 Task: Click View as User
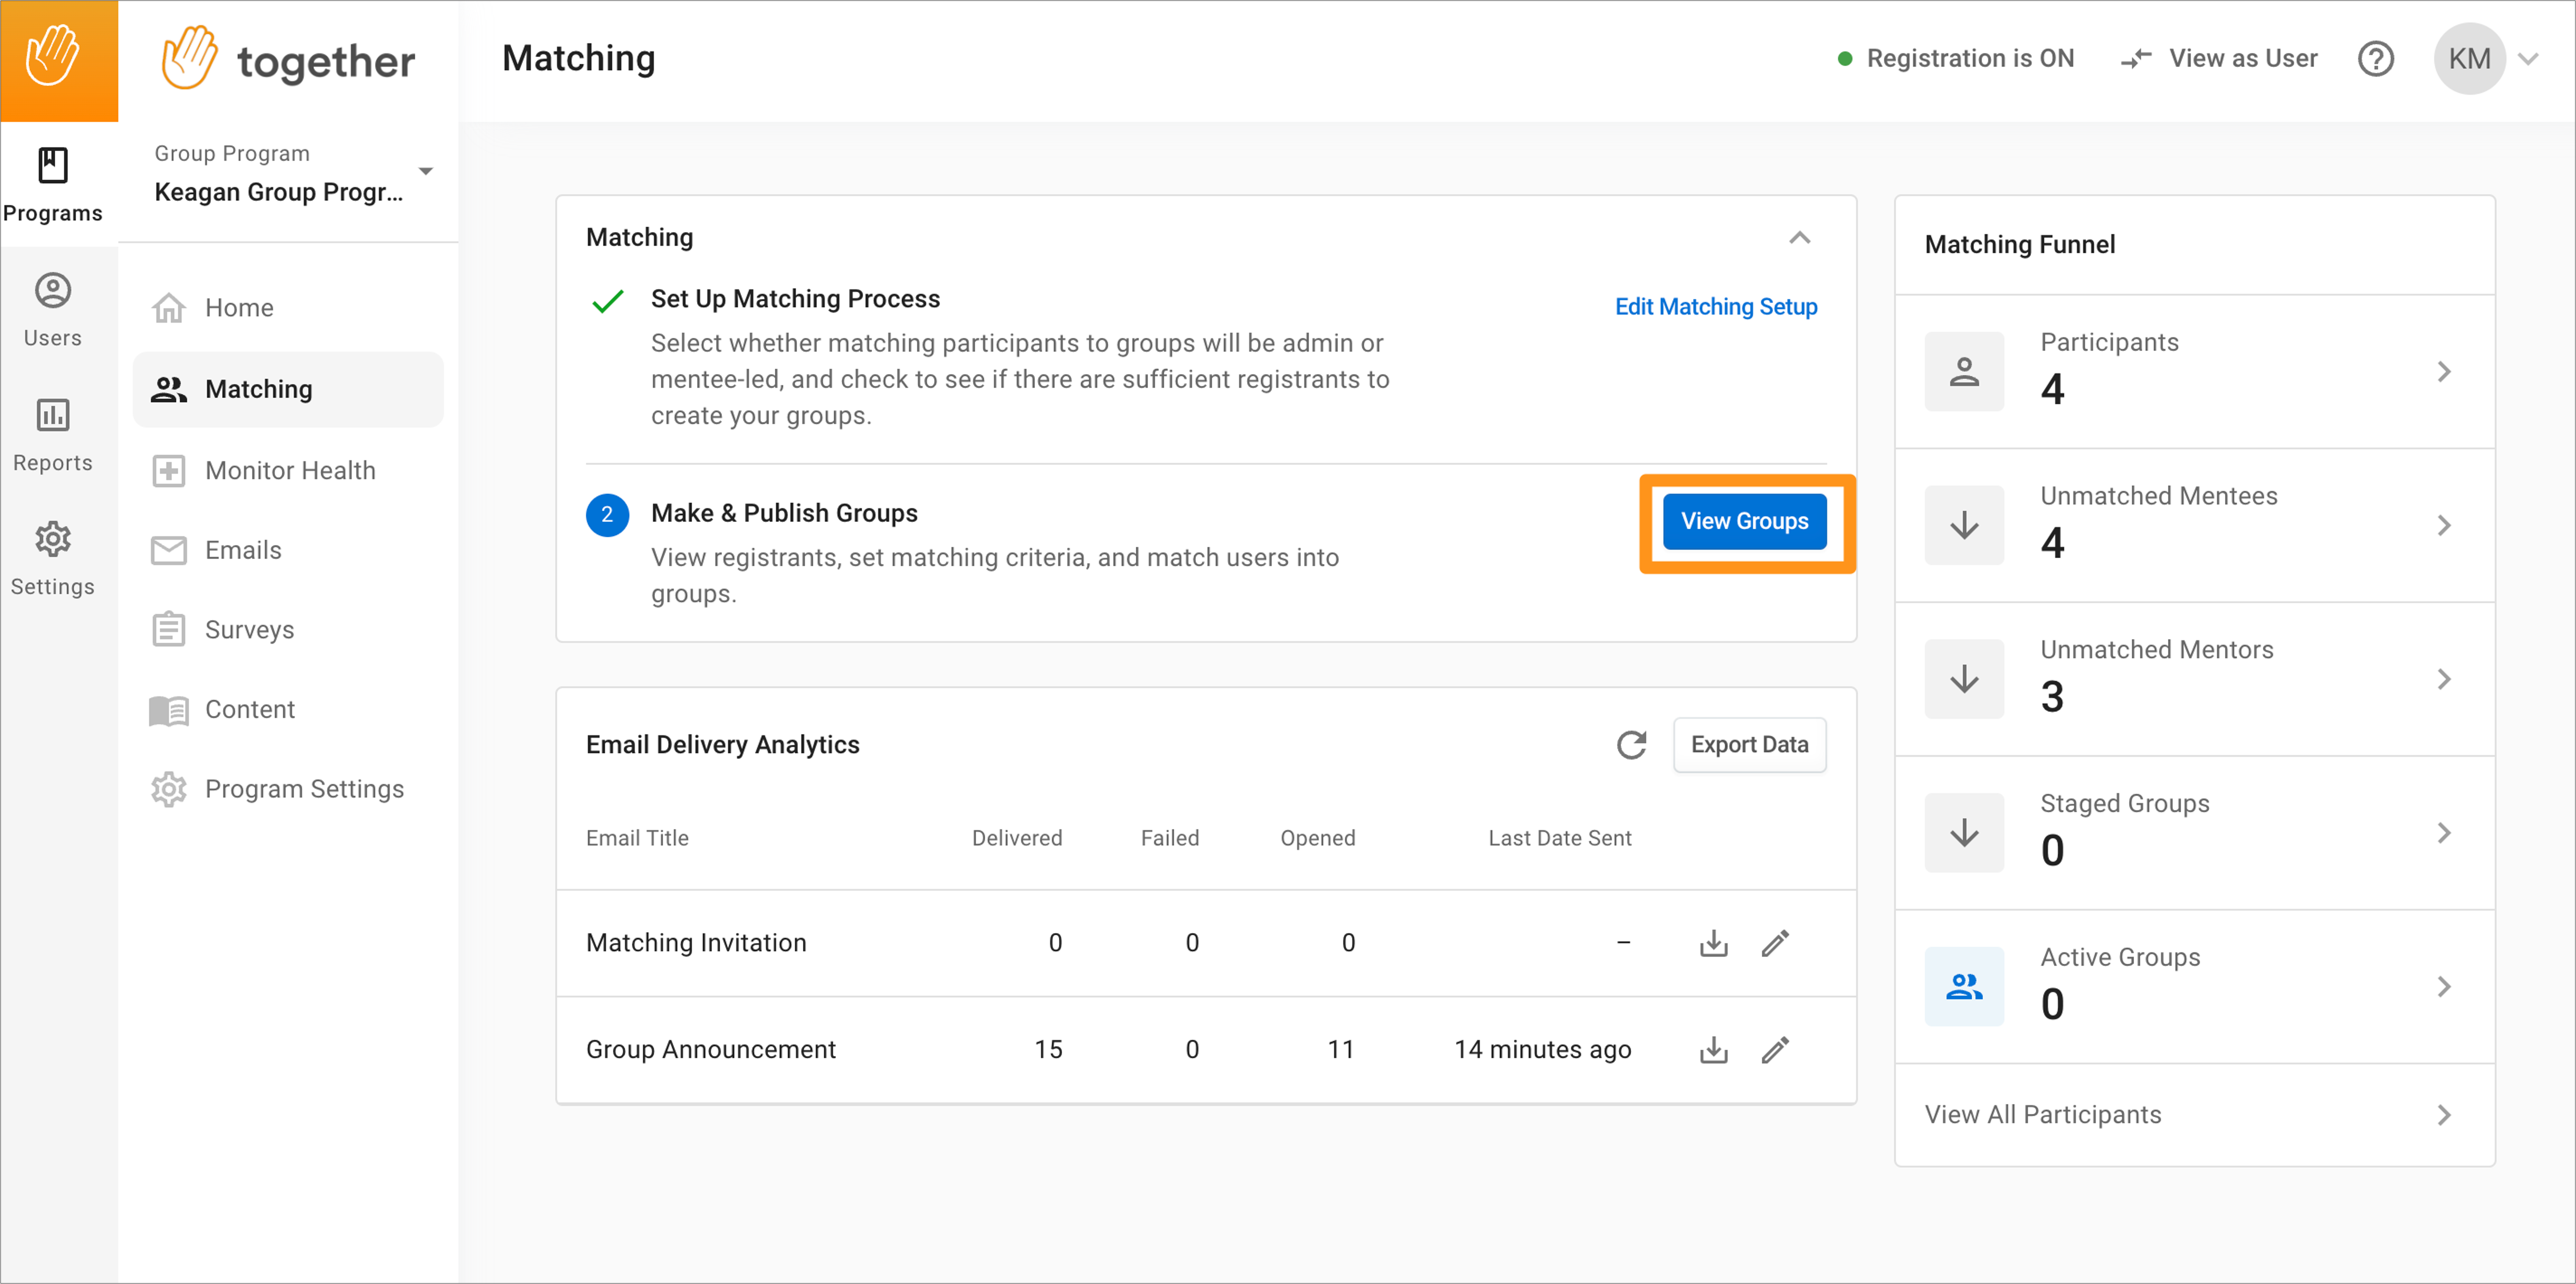(2242, 59)
